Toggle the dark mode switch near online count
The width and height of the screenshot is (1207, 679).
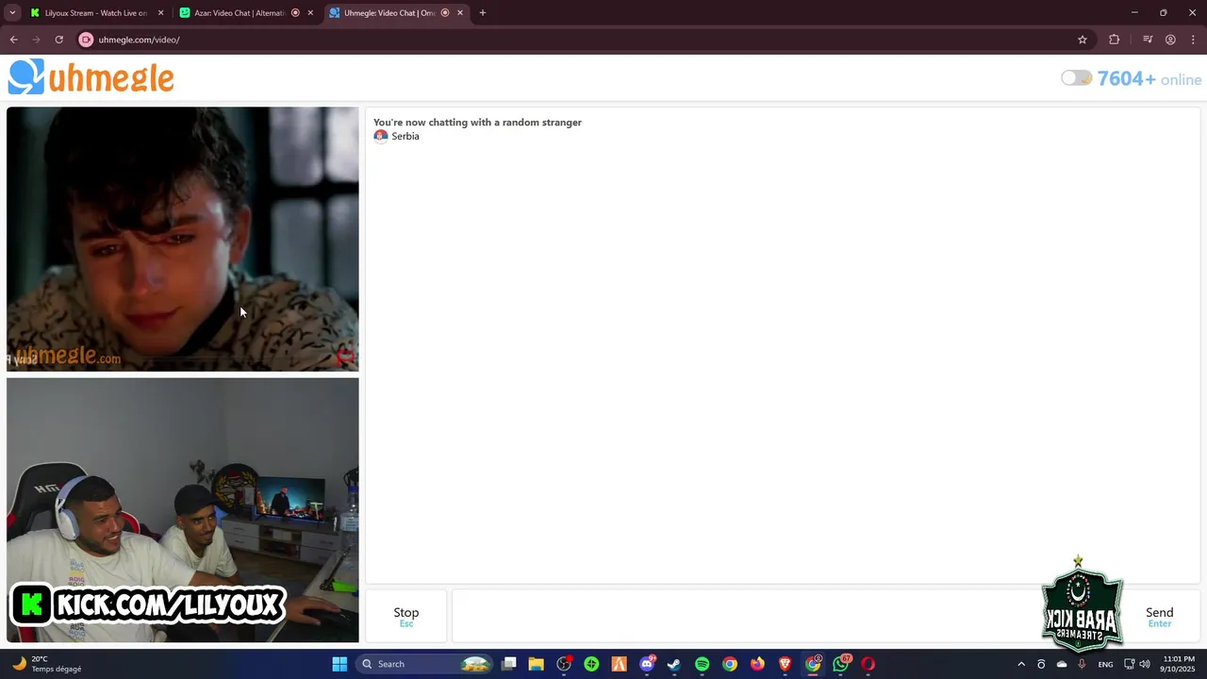[1076, 78]
